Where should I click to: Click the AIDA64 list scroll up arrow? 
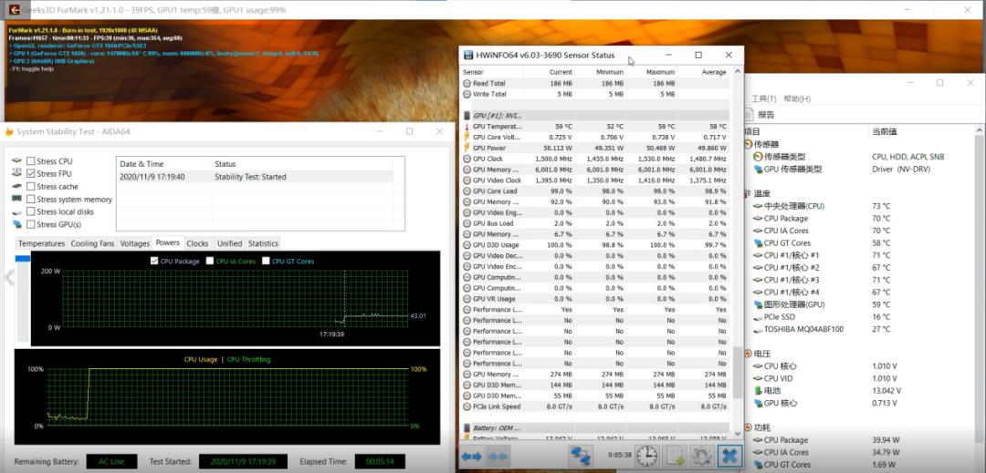980,130
